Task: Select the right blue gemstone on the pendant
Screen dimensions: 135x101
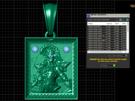Action: tap(67, 49)
